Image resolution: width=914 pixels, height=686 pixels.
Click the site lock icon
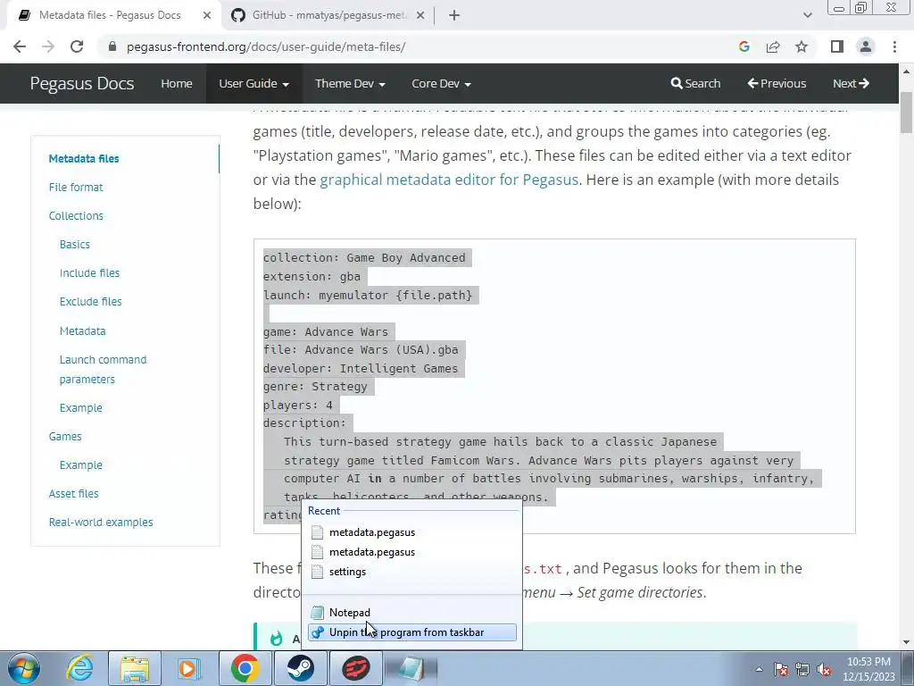(x=112, y=46)
